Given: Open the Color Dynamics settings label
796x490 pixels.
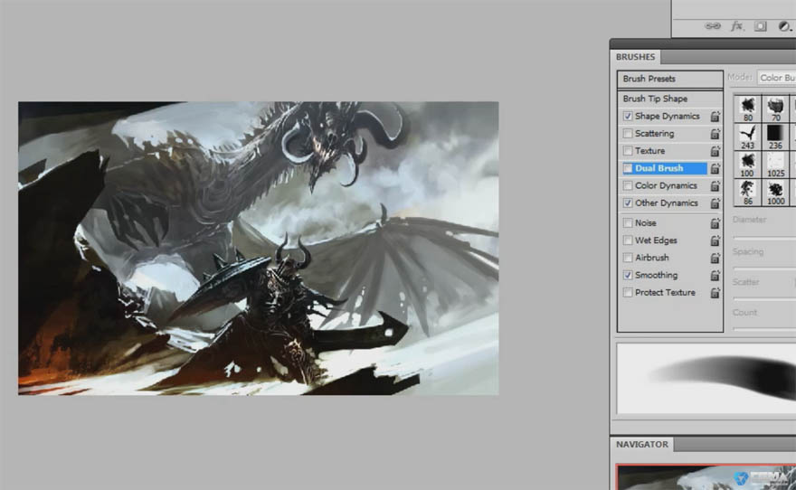Looking at the screenshot, I should [x=666, y=185].
